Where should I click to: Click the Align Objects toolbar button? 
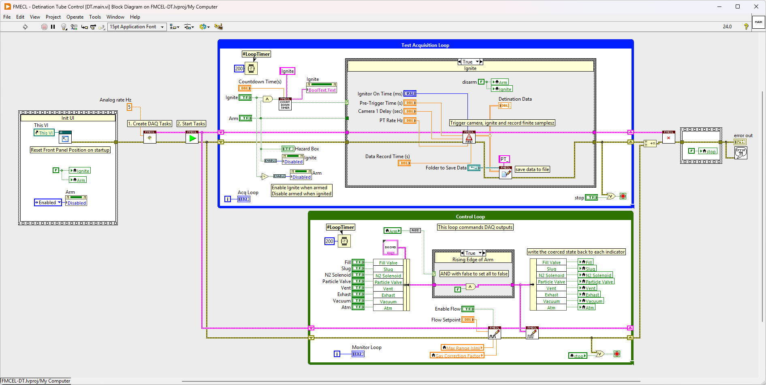point(174,27)
